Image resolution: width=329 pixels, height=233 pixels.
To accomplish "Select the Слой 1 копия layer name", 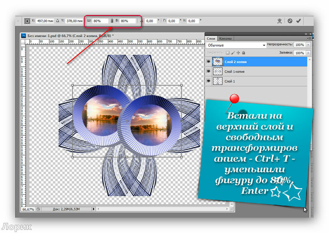I will point(234,72).
